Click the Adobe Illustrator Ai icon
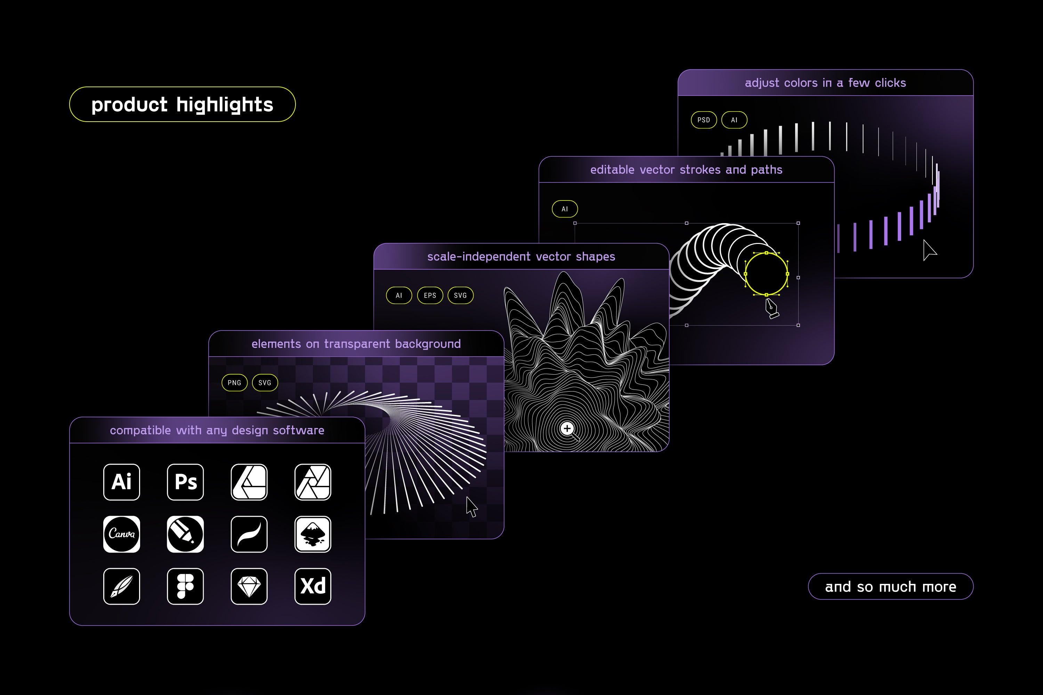The height and width of the screenshot is (695, 1043). (x=121, y=482)
